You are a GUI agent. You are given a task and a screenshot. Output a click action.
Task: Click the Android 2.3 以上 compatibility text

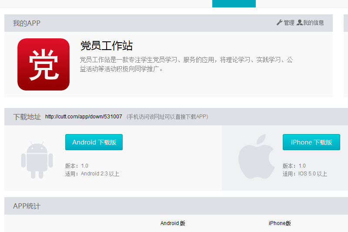tap(92, 174)
